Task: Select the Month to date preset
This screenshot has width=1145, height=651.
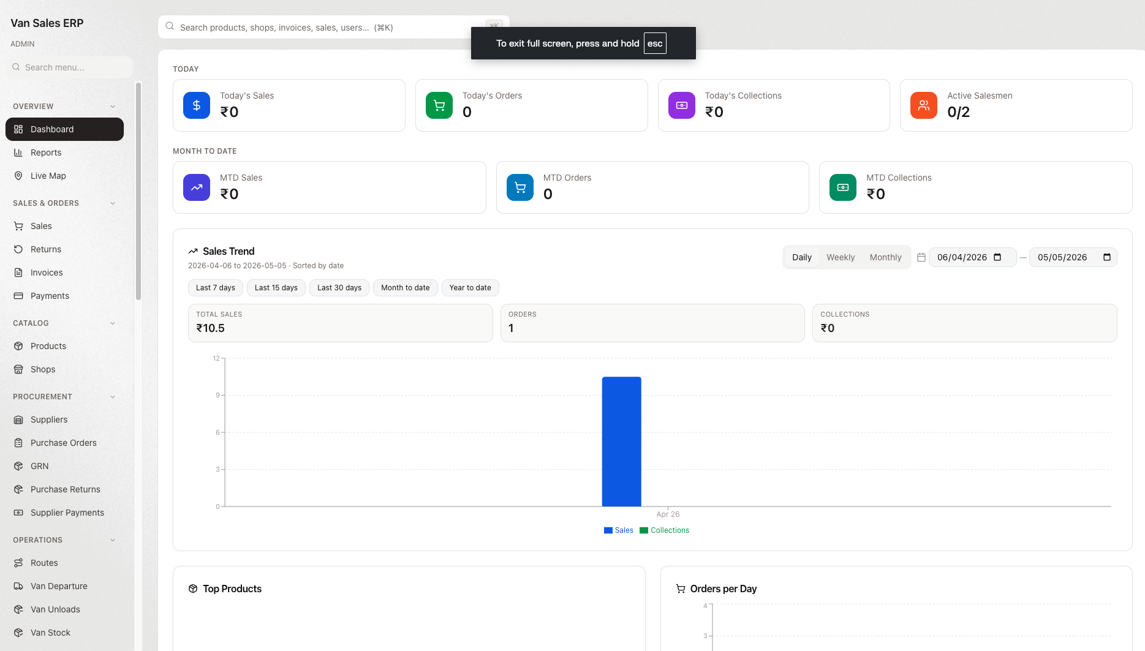Action: [x=406, y=288]
